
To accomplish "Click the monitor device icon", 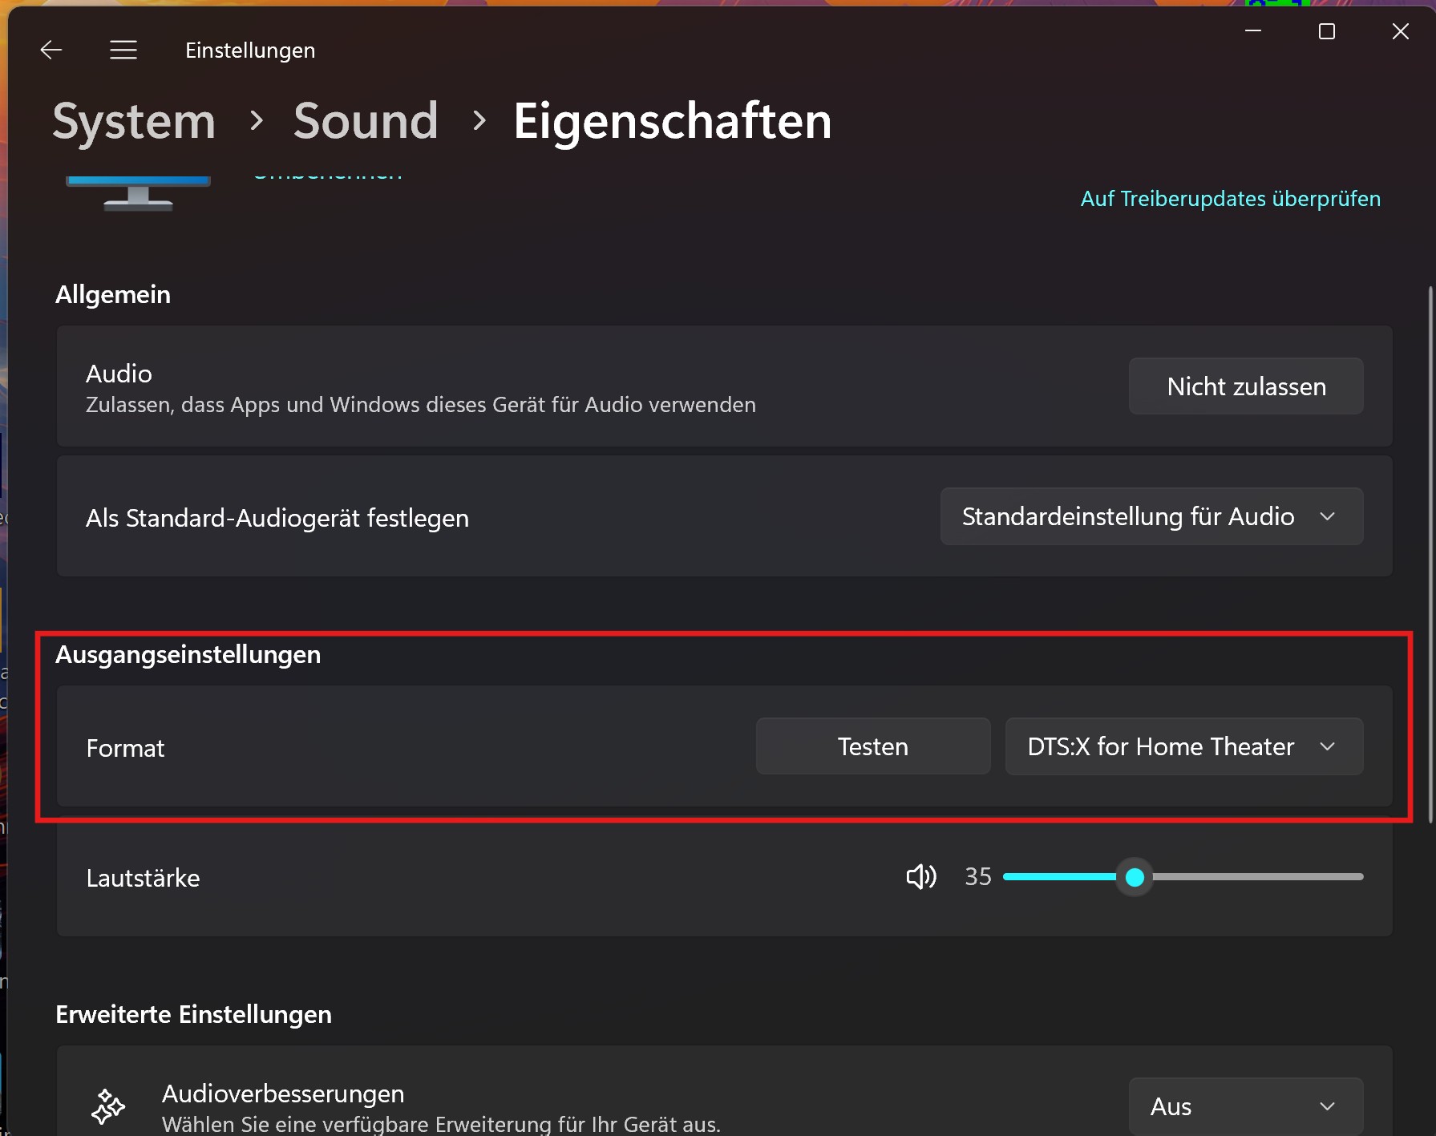I will coord(136,192).
